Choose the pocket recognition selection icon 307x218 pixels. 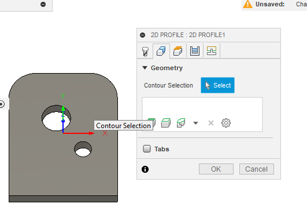tap(181, 123)
